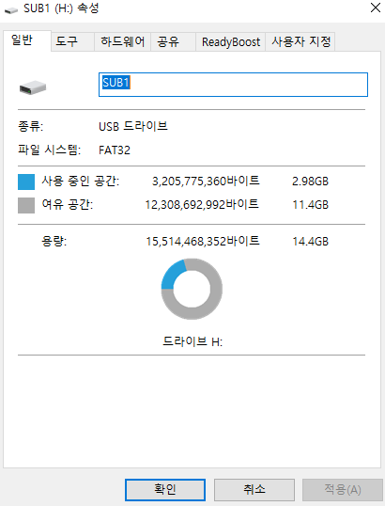
Task: Cancel using the 취소 button
Action: [x=254, y=490]
